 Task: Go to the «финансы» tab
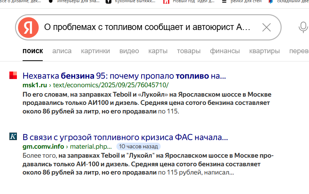(225, 51)
